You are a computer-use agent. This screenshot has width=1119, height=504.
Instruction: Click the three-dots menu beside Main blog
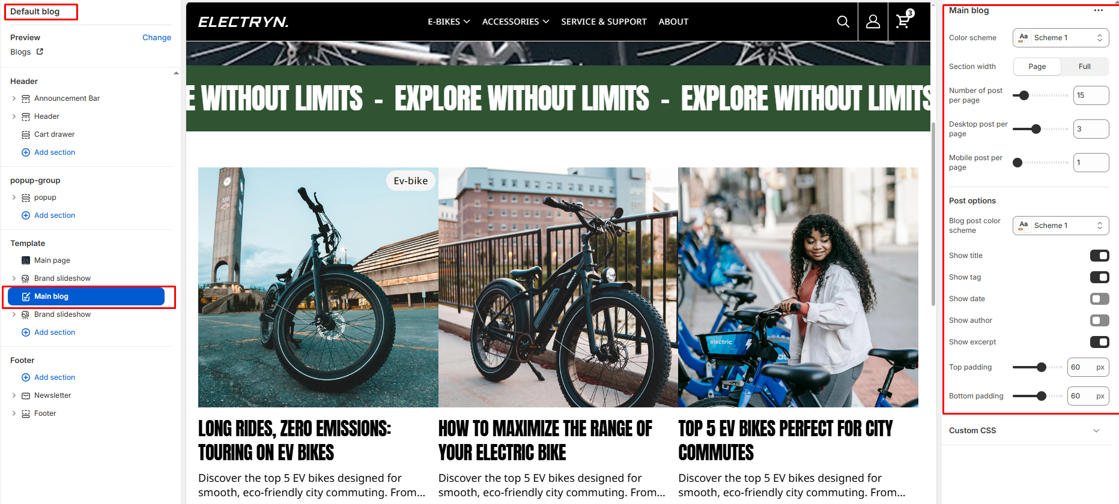(1099, 10)
